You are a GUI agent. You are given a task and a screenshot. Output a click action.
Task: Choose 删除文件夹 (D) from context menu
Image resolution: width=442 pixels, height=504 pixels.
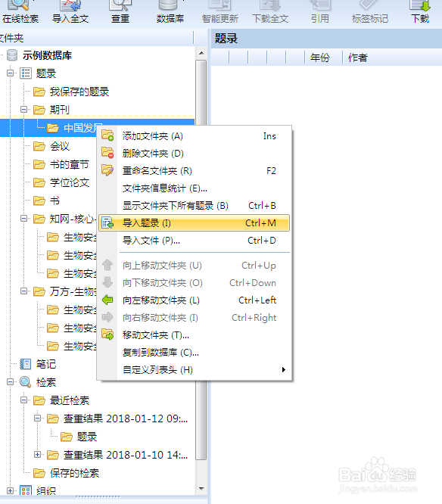[195, 154]
